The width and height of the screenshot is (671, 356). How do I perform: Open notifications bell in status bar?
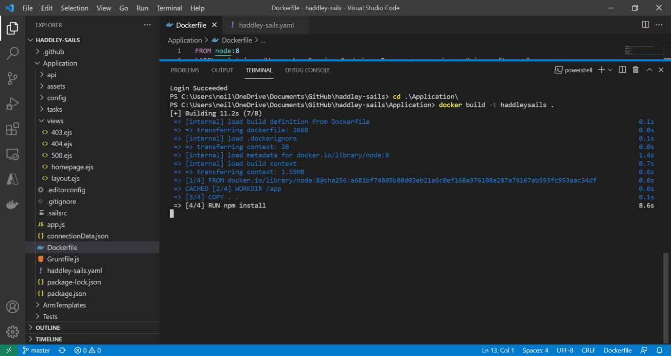pyautogui.click(x=660, y=350)
